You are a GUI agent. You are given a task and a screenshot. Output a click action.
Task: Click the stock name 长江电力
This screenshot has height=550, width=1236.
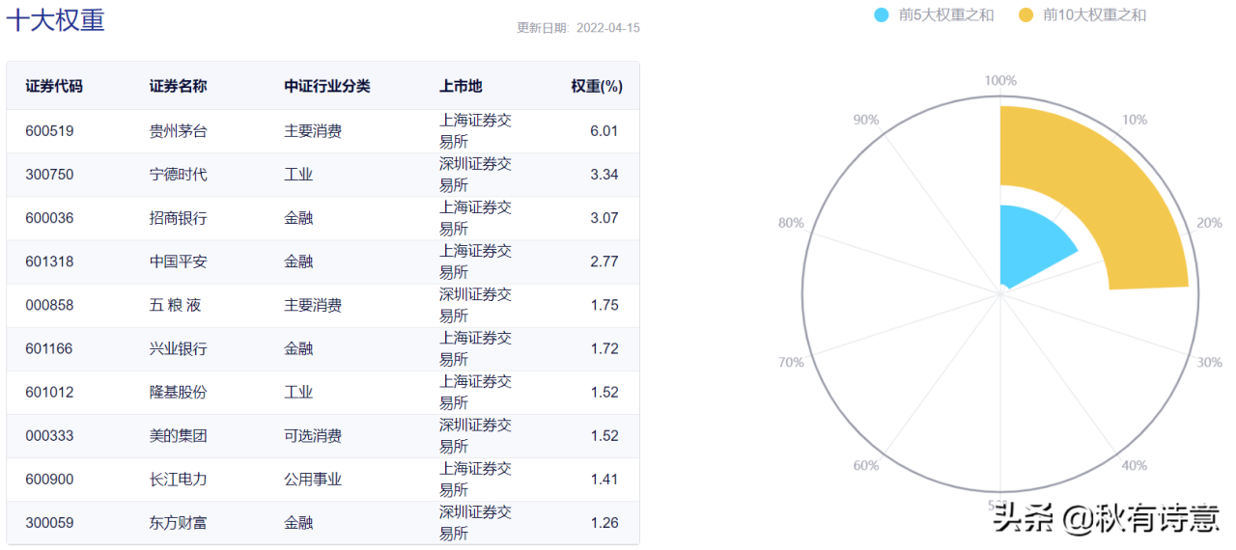pos(178,480)
